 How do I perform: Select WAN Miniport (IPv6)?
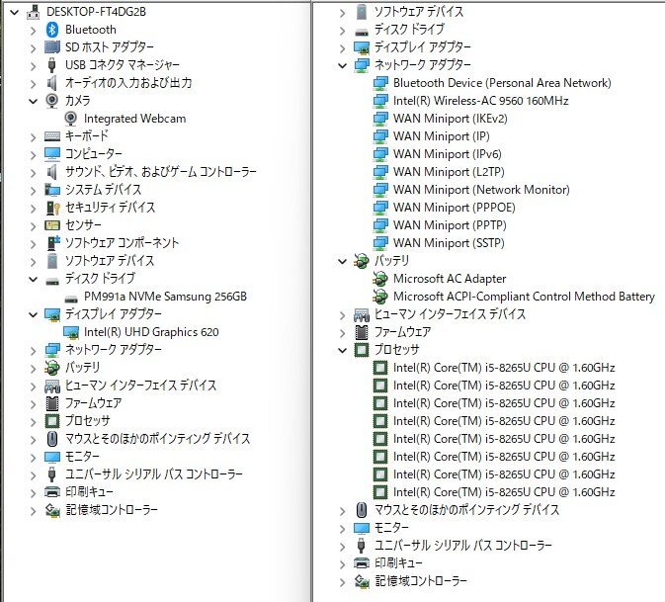click(x=447, y=154)
